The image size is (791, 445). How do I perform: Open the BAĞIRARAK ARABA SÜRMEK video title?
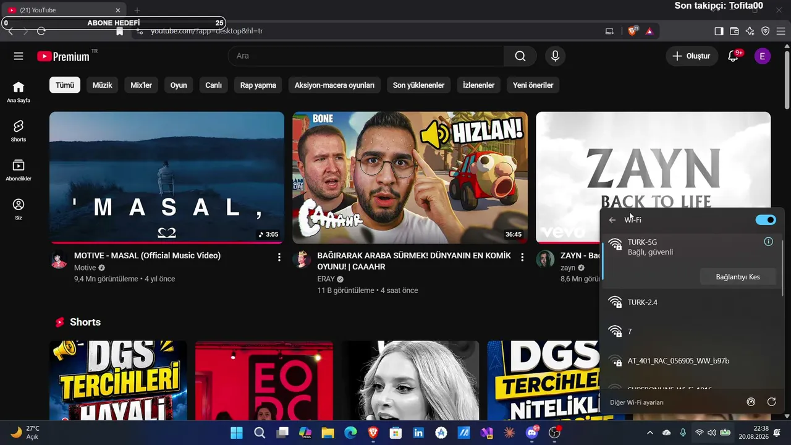tap(414, 261)
